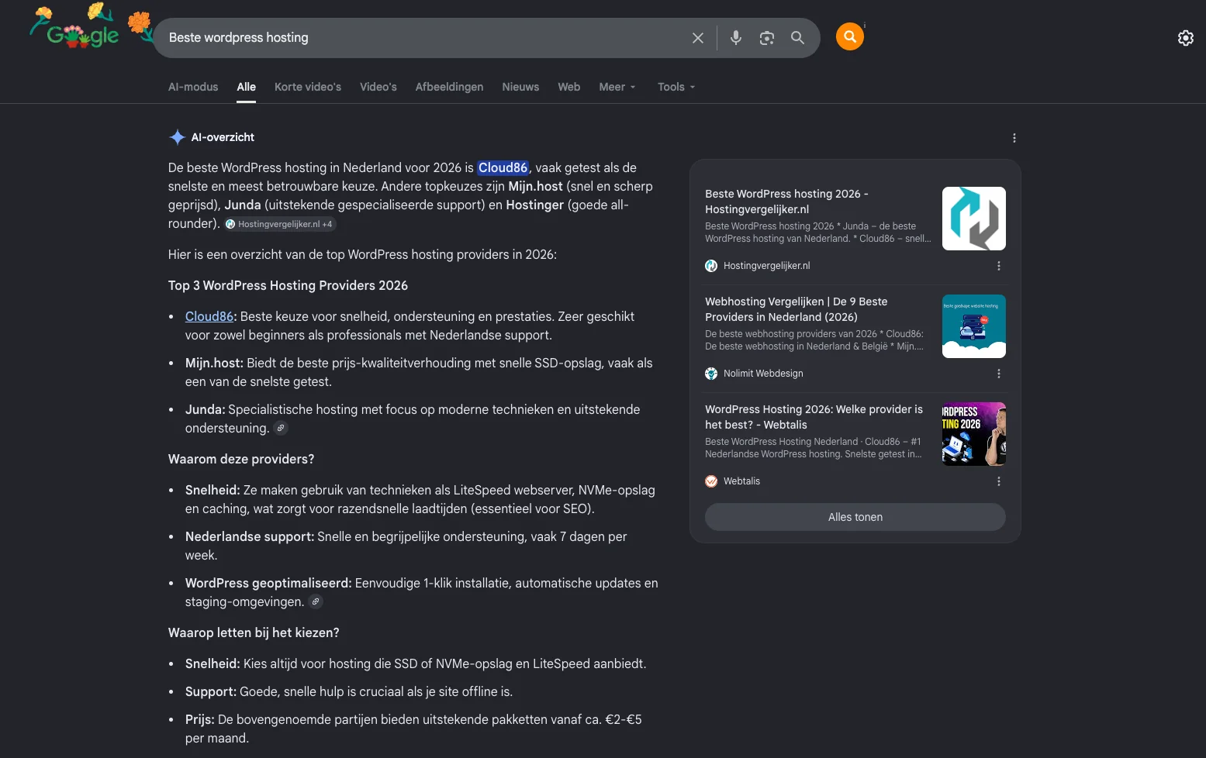
Task: Click heading Waarom deze providers?
Action: coord(241,459)
